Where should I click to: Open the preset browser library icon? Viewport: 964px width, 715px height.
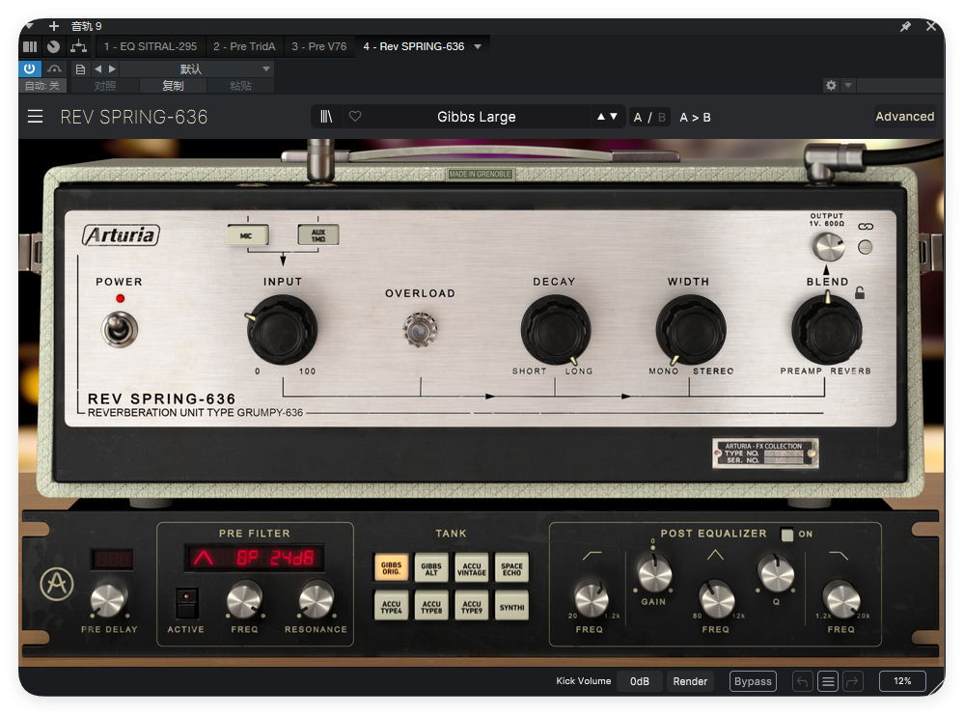326,117
